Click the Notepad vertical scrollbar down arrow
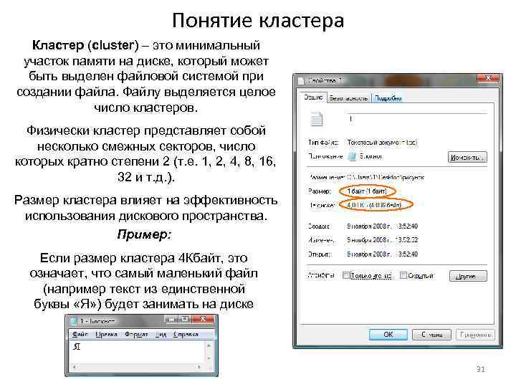The width and height of the screenshot is (516, 387). 209,358
